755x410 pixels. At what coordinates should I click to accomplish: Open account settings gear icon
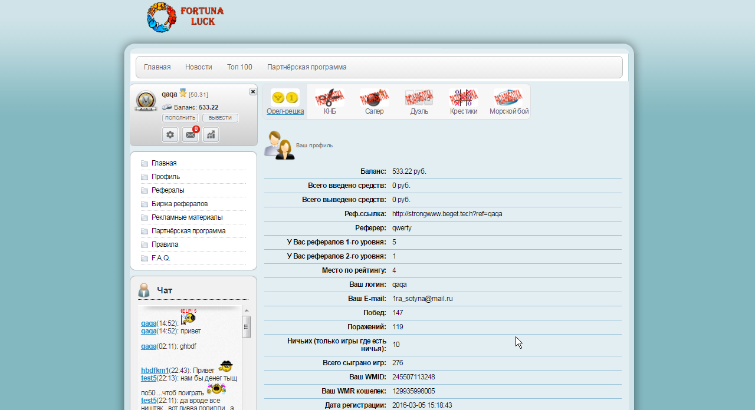click(x=170, y=135)
